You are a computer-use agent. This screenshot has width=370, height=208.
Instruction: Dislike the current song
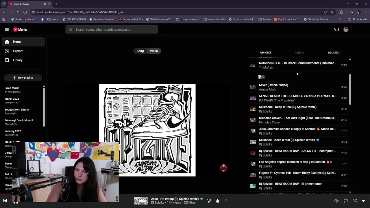(x=209, y=201)
